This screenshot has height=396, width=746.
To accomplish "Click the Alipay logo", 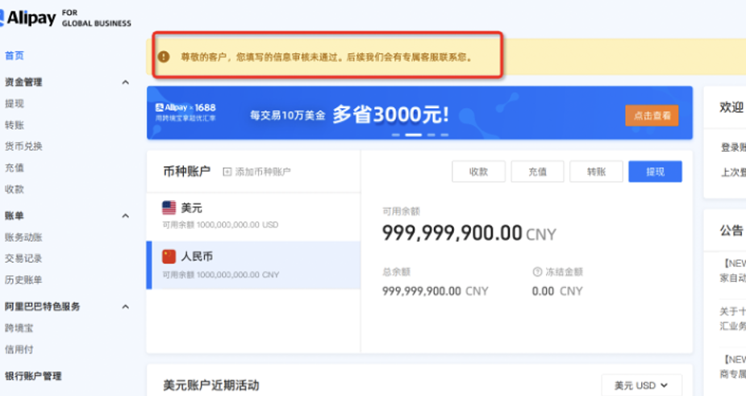I will (28, 18).
